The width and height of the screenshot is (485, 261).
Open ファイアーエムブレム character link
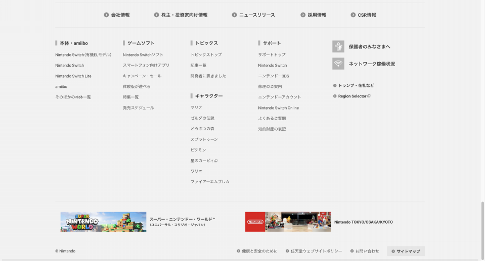tap(210, 182)
